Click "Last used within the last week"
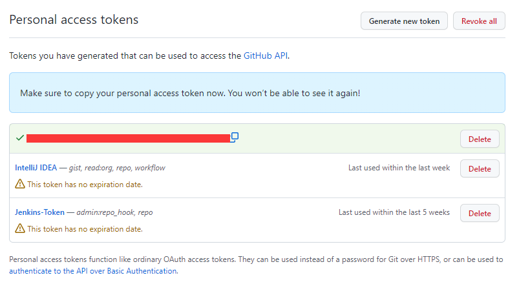The image size is (519, 282). pos(399,168)
